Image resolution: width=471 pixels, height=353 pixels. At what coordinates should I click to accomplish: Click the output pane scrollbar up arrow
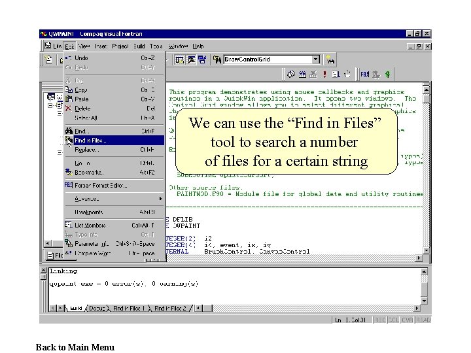(x=424, y=272)
